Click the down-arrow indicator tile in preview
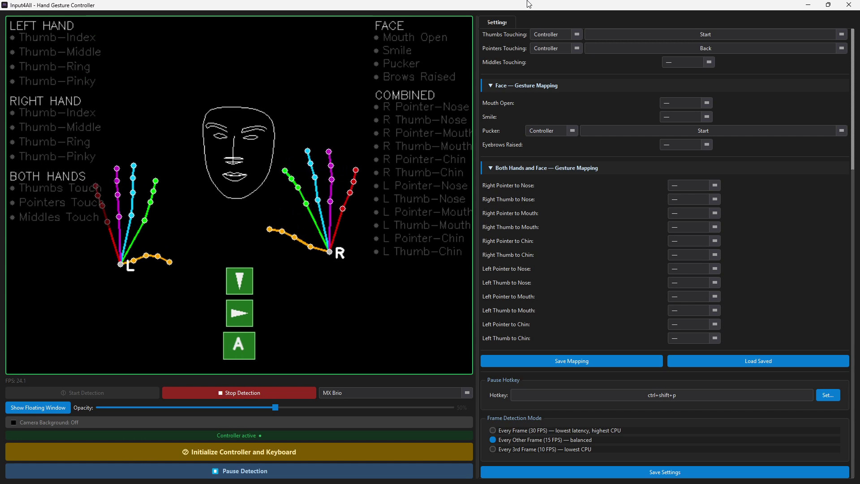Viewport: 860px width, 484px height. pos(239,281)
